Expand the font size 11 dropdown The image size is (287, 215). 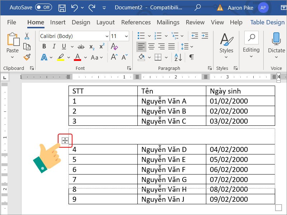[126, 36]
